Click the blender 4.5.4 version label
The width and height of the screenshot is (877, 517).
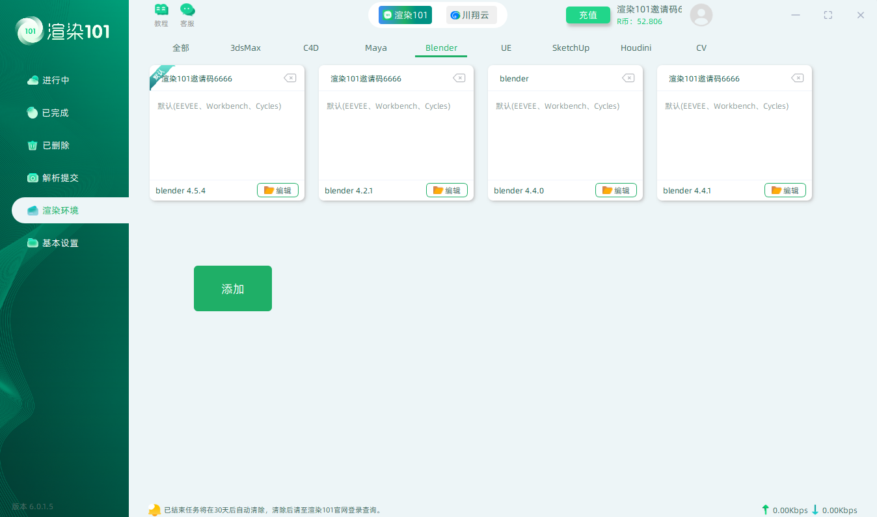(180, 191)
